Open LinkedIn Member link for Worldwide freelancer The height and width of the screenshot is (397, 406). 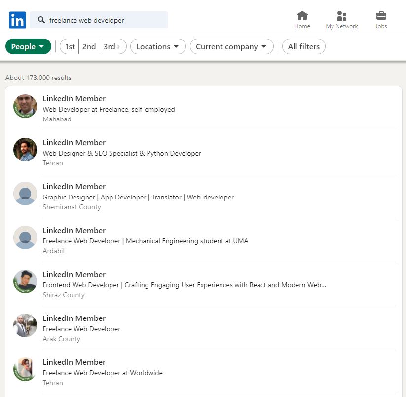[74, 362]
